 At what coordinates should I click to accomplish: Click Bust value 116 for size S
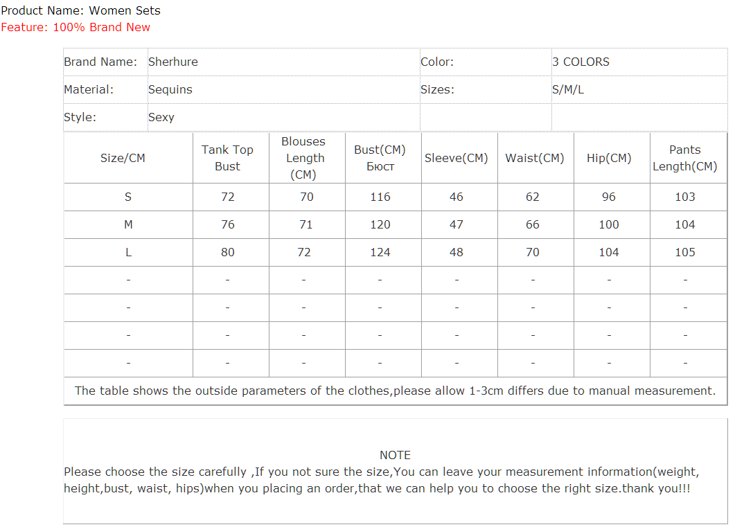pos(380,197)
